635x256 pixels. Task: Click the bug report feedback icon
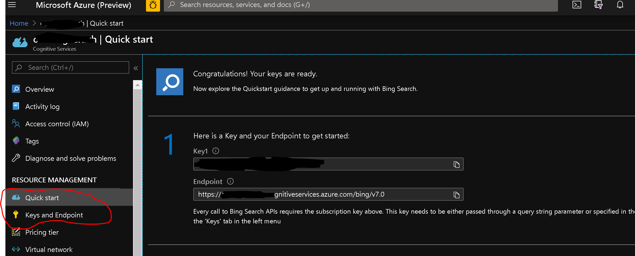[x=153, y=5]
